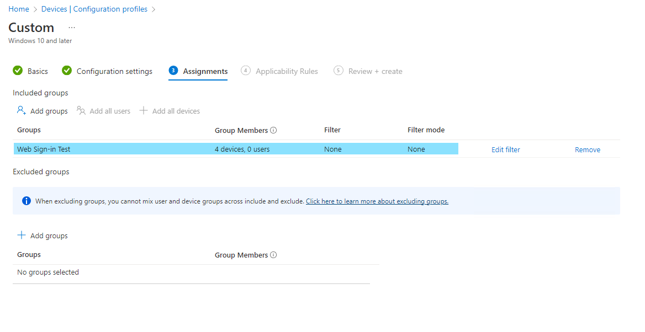Navigate to Home breadcrumb
645x332 pixels.
(x=19, y=9)
